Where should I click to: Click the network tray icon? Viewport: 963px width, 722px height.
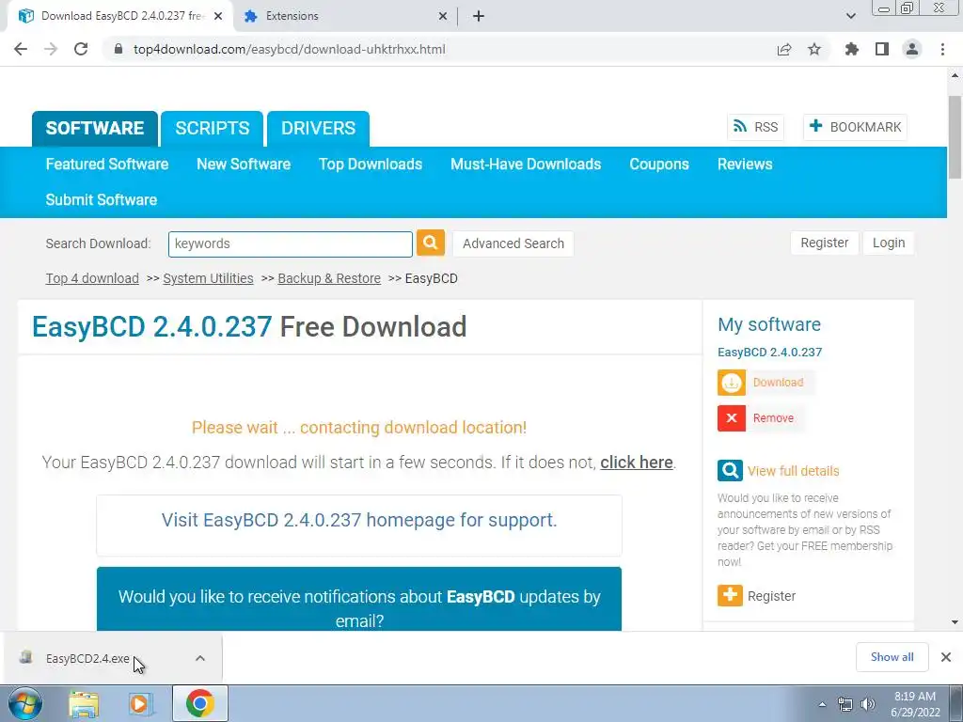845,704
